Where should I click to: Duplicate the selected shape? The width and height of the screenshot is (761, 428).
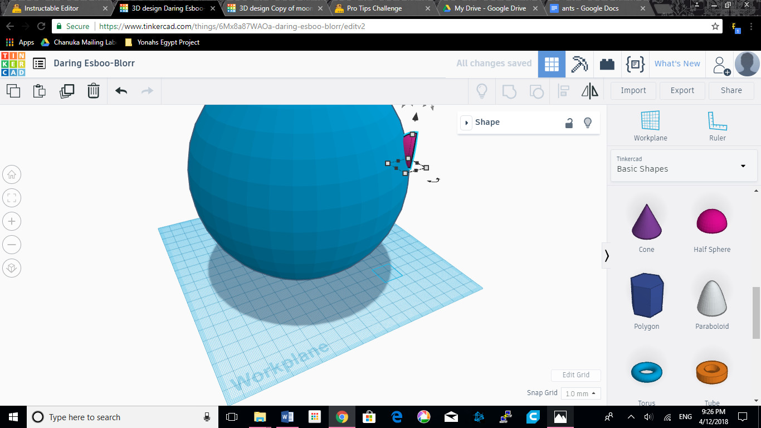67,91
